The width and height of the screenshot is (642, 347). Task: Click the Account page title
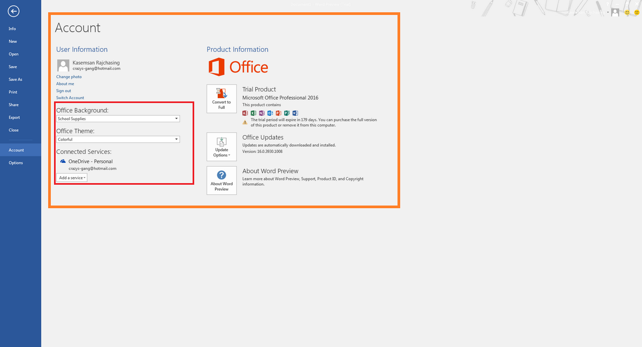tap(78, 28)
